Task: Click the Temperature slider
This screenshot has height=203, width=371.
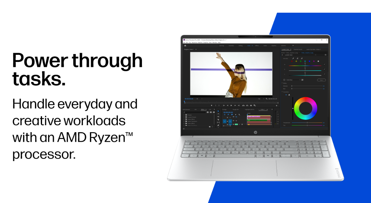Action: tap(307, 123)
